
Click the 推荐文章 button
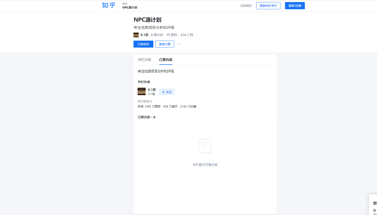pos(165,44)
